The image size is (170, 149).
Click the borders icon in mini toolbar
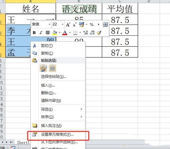75,33
